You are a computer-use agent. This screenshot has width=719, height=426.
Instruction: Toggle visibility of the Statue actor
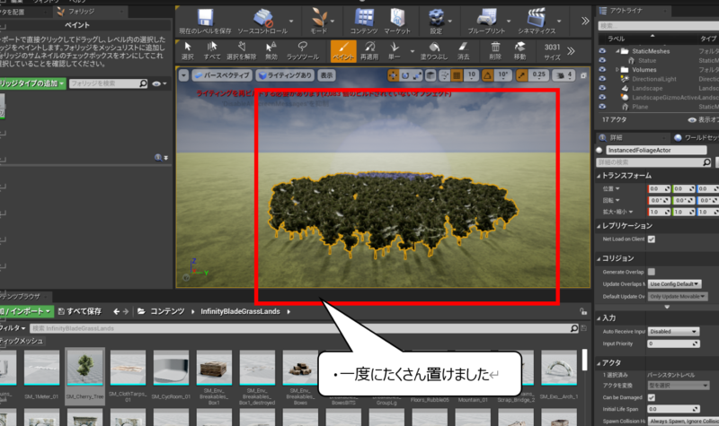602,60
